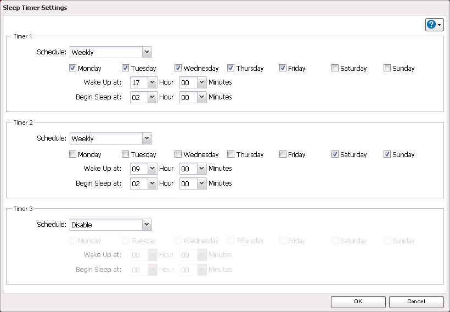The width and height of the screenshot is (450, 312).
Task: Uncheck Thursday in Timer 1
Action: 230,68
